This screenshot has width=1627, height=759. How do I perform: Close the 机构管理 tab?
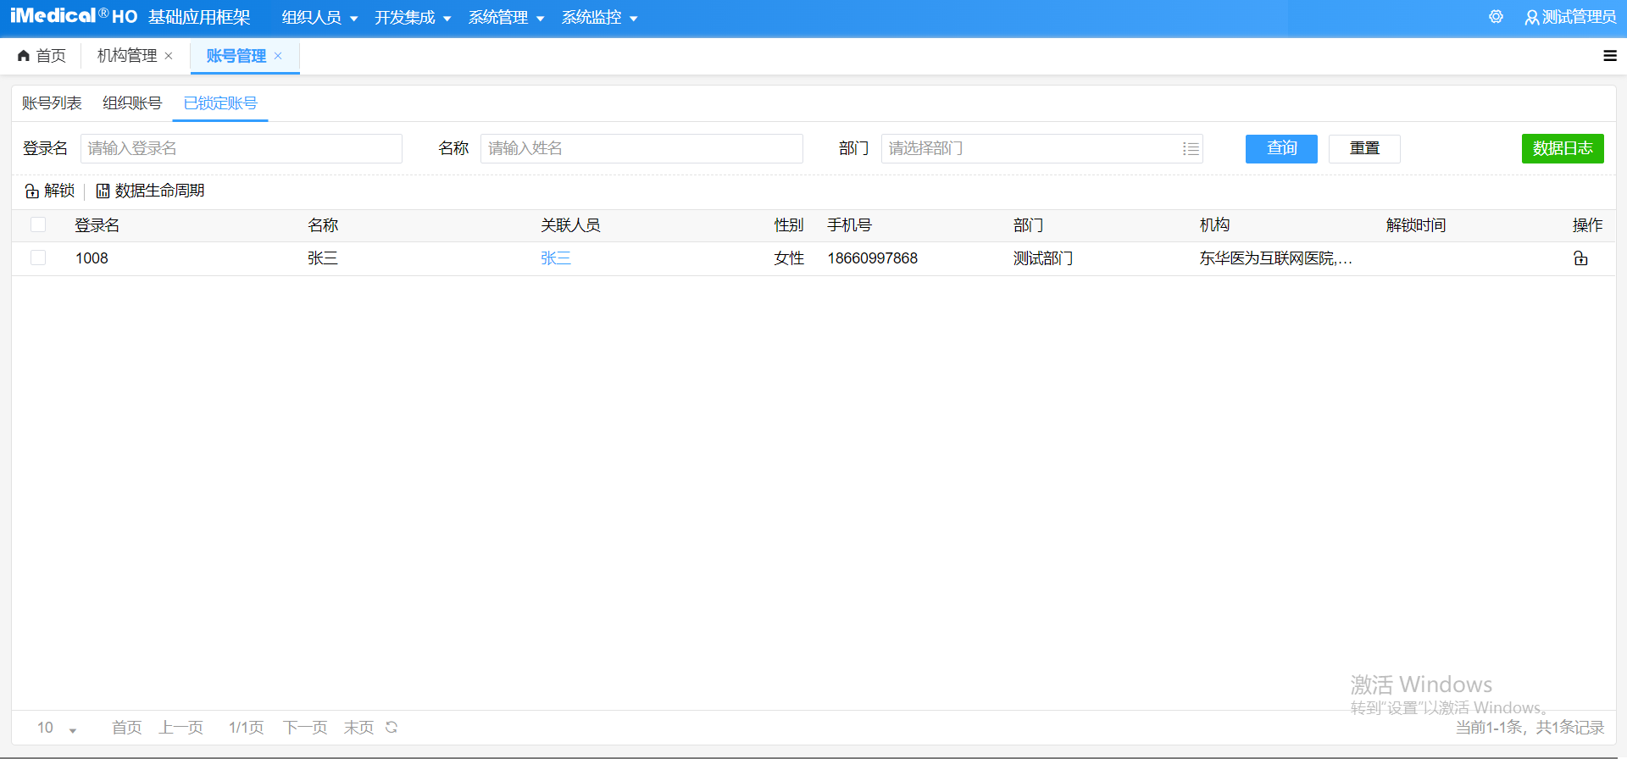pyautogui.click(x=169, y=56)
